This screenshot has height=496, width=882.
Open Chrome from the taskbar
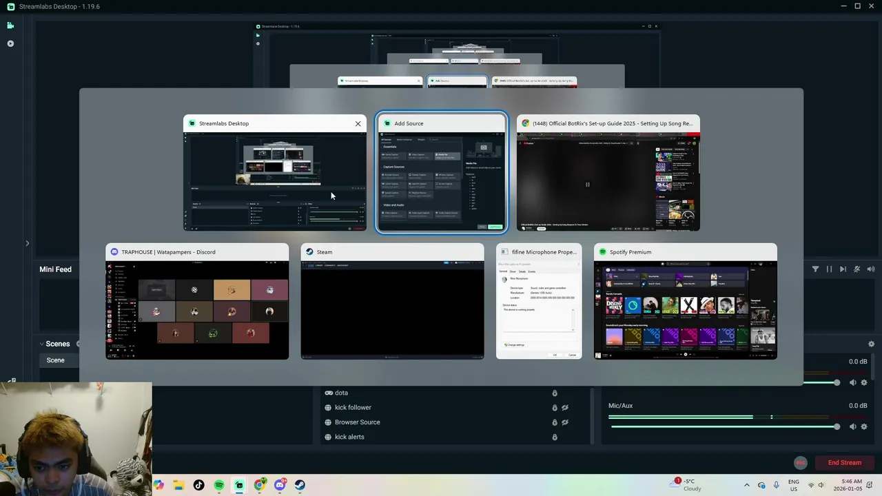click(259, 485)
